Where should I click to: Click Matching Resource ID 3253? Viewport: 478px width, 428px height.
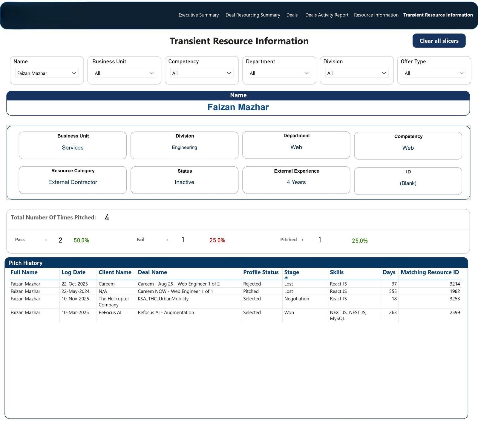455,299
